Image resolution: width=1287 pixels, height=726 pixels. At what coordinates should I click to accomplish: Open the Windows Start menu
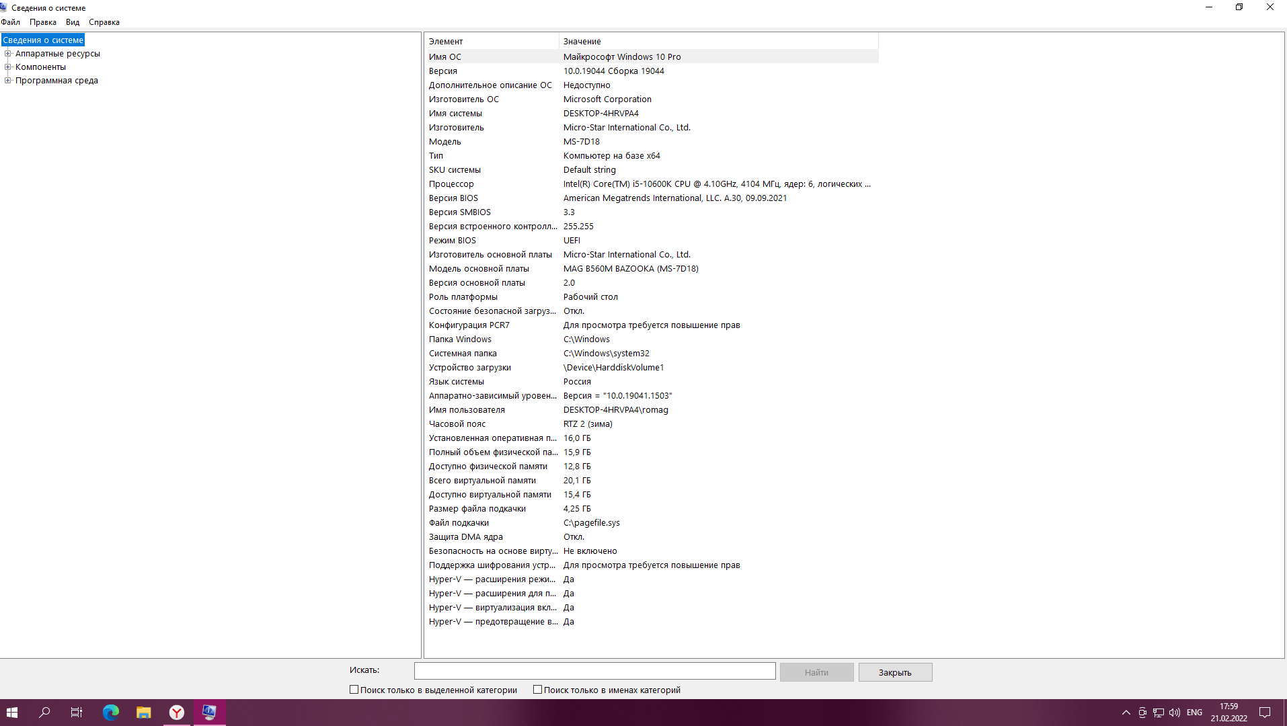[12, 713]
